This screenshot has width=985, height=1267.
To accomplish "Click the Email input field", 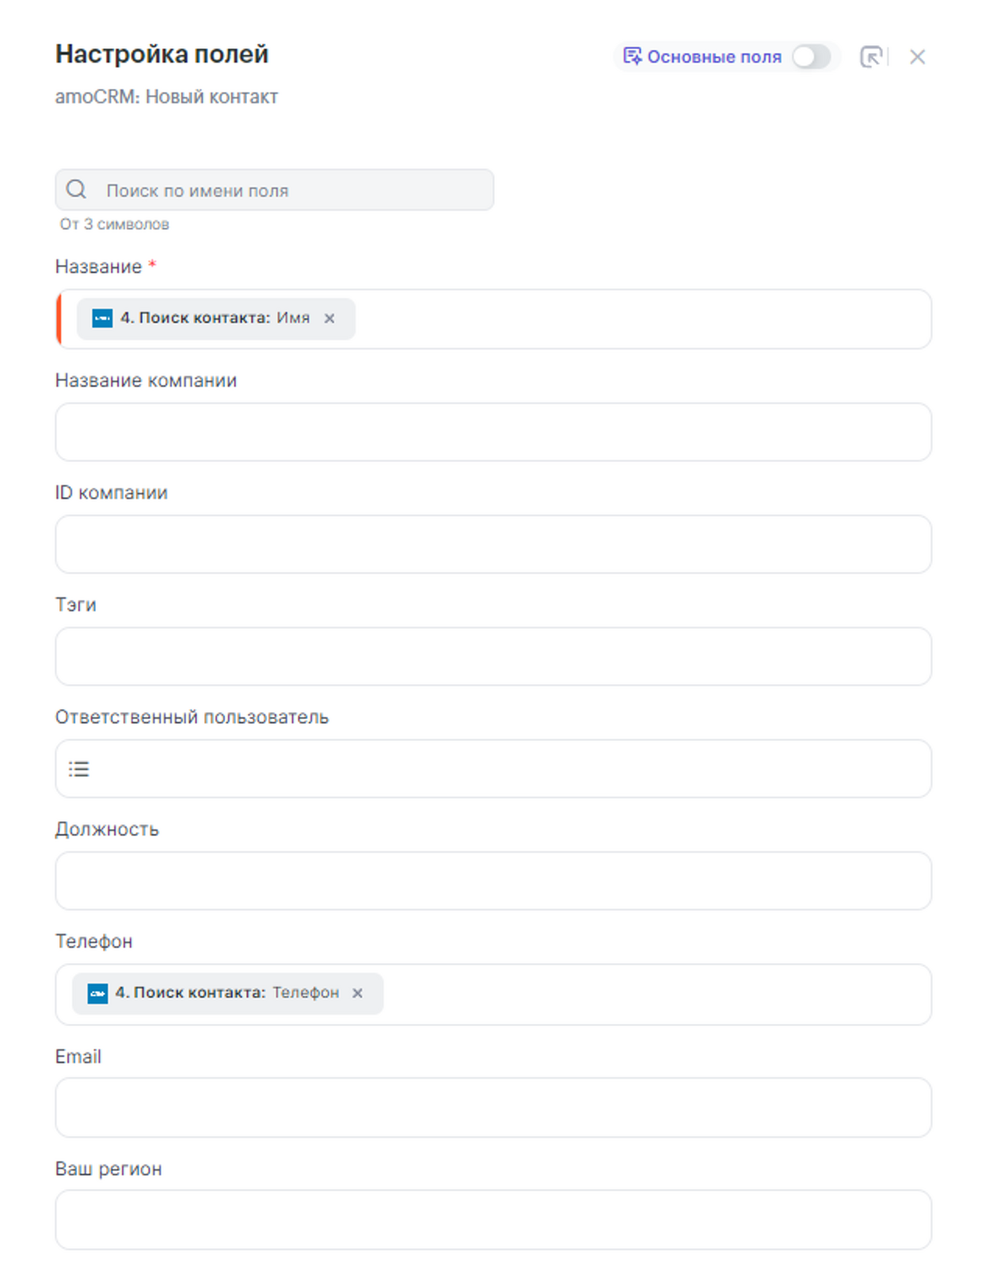I will 492,1107.
